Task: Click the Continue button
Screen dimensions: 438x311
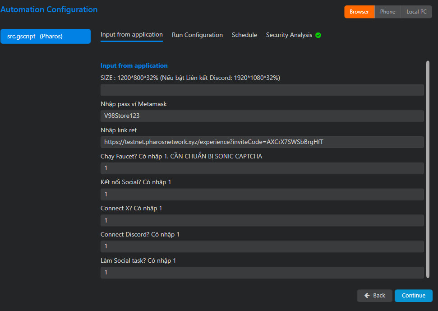Action: pos(414,295)
